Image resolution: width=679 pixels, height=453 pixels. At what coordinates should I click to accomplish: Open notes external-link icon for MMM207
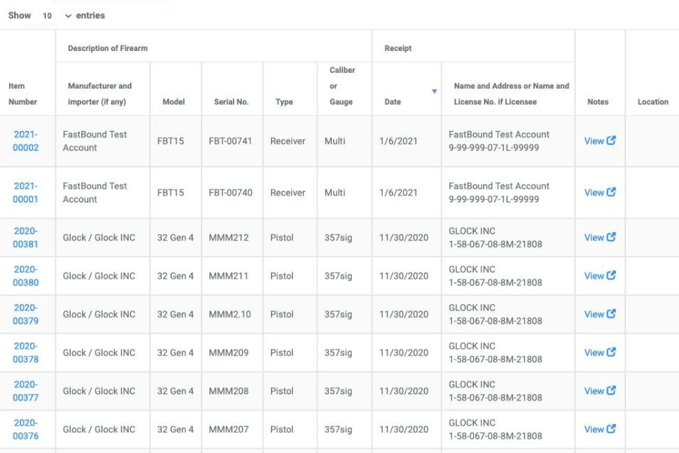[611, 428]
